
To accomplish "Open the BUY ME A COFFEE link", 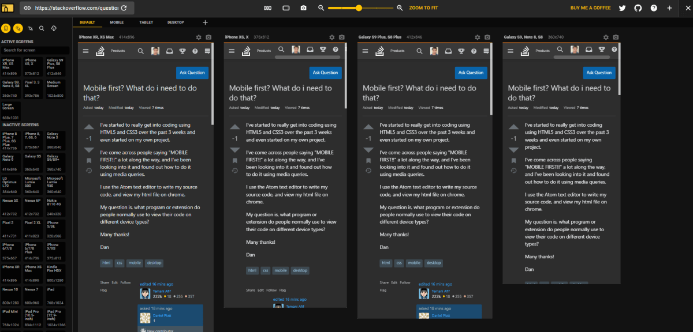I will click(590, 8).
